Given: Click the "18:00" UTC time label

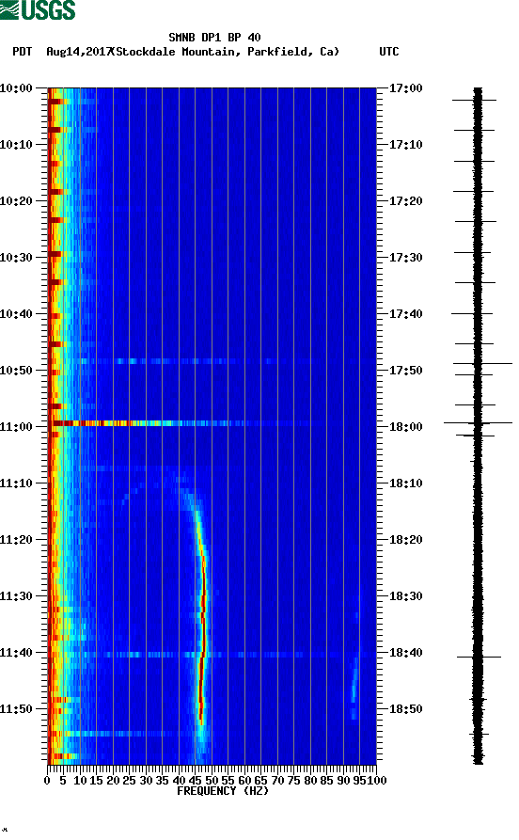Looking at the screenshot, I should tap(405, 426).
